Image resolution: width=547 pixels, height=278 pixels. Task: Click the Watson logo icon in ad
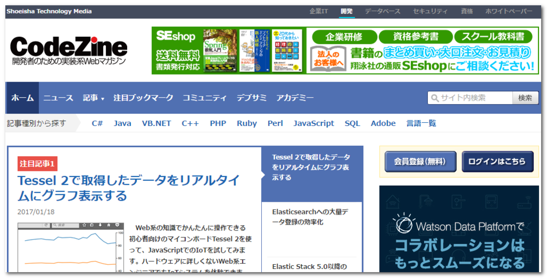tap(404, 224)
